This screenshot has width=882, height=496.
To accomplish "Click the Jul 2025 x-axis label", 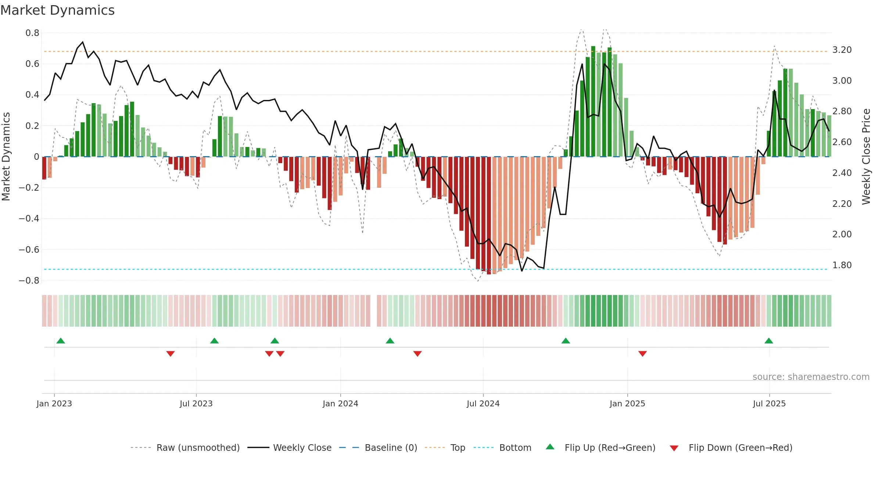I will click(x=770, y=403).
